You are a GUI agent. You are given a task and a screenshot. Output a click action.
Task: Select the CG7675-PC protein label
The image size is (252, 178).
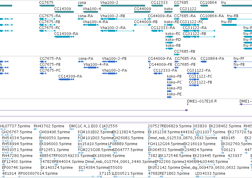pos(50,70)
